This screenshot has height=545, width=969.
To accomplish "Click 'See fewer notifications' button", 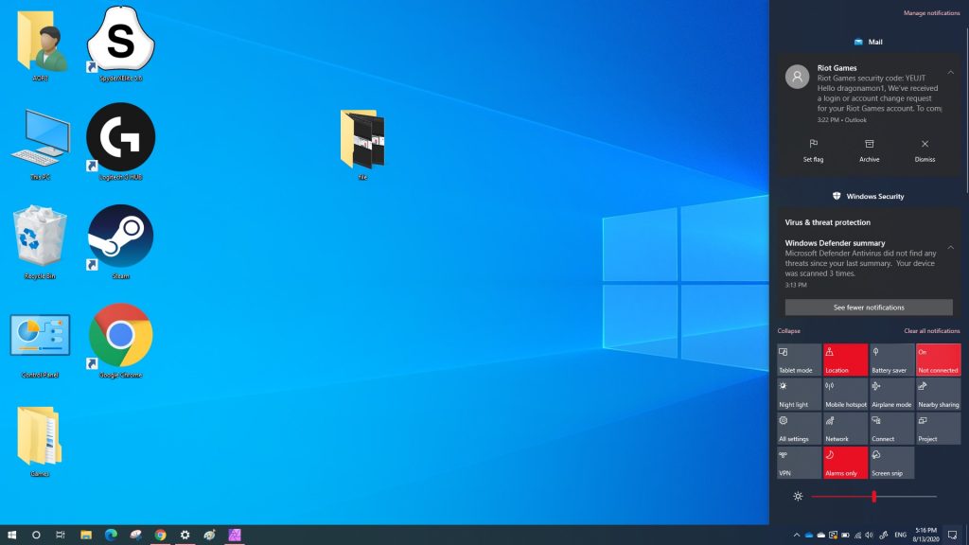I will [x=869, y=308].
